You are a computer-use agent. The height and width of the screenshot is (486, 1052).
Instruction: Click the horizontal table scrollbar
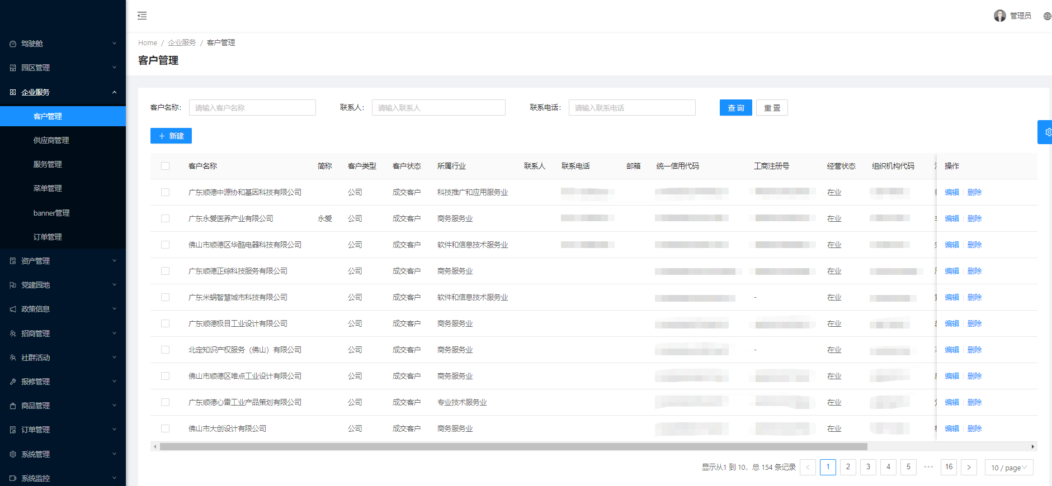pyautogui.click(x=513, y=447)
